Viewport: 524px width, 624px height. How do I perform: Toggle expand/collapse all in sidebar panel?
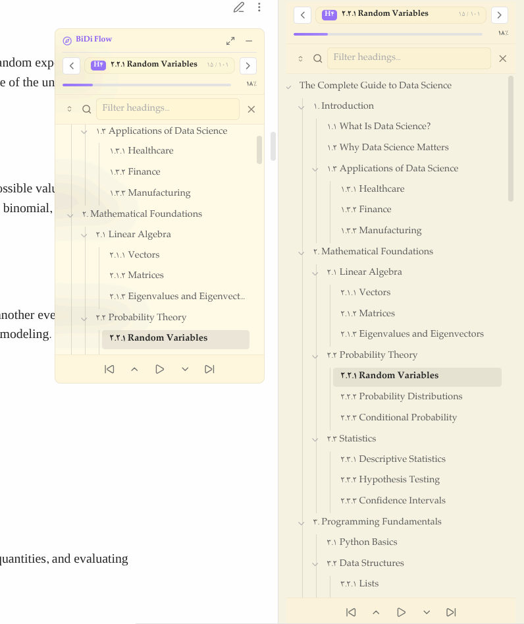click(301, 59)
